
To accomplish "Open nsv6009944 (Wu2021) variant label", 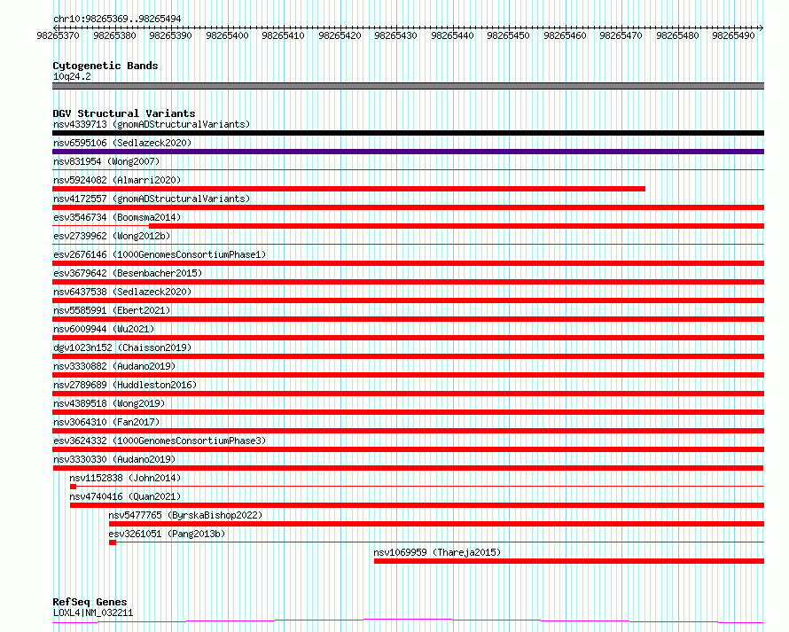I will [x=104, y=329].
